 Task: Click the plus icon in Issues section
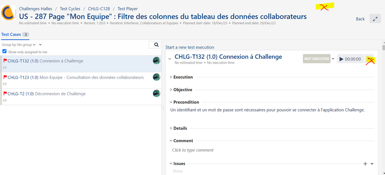[365, 164]
